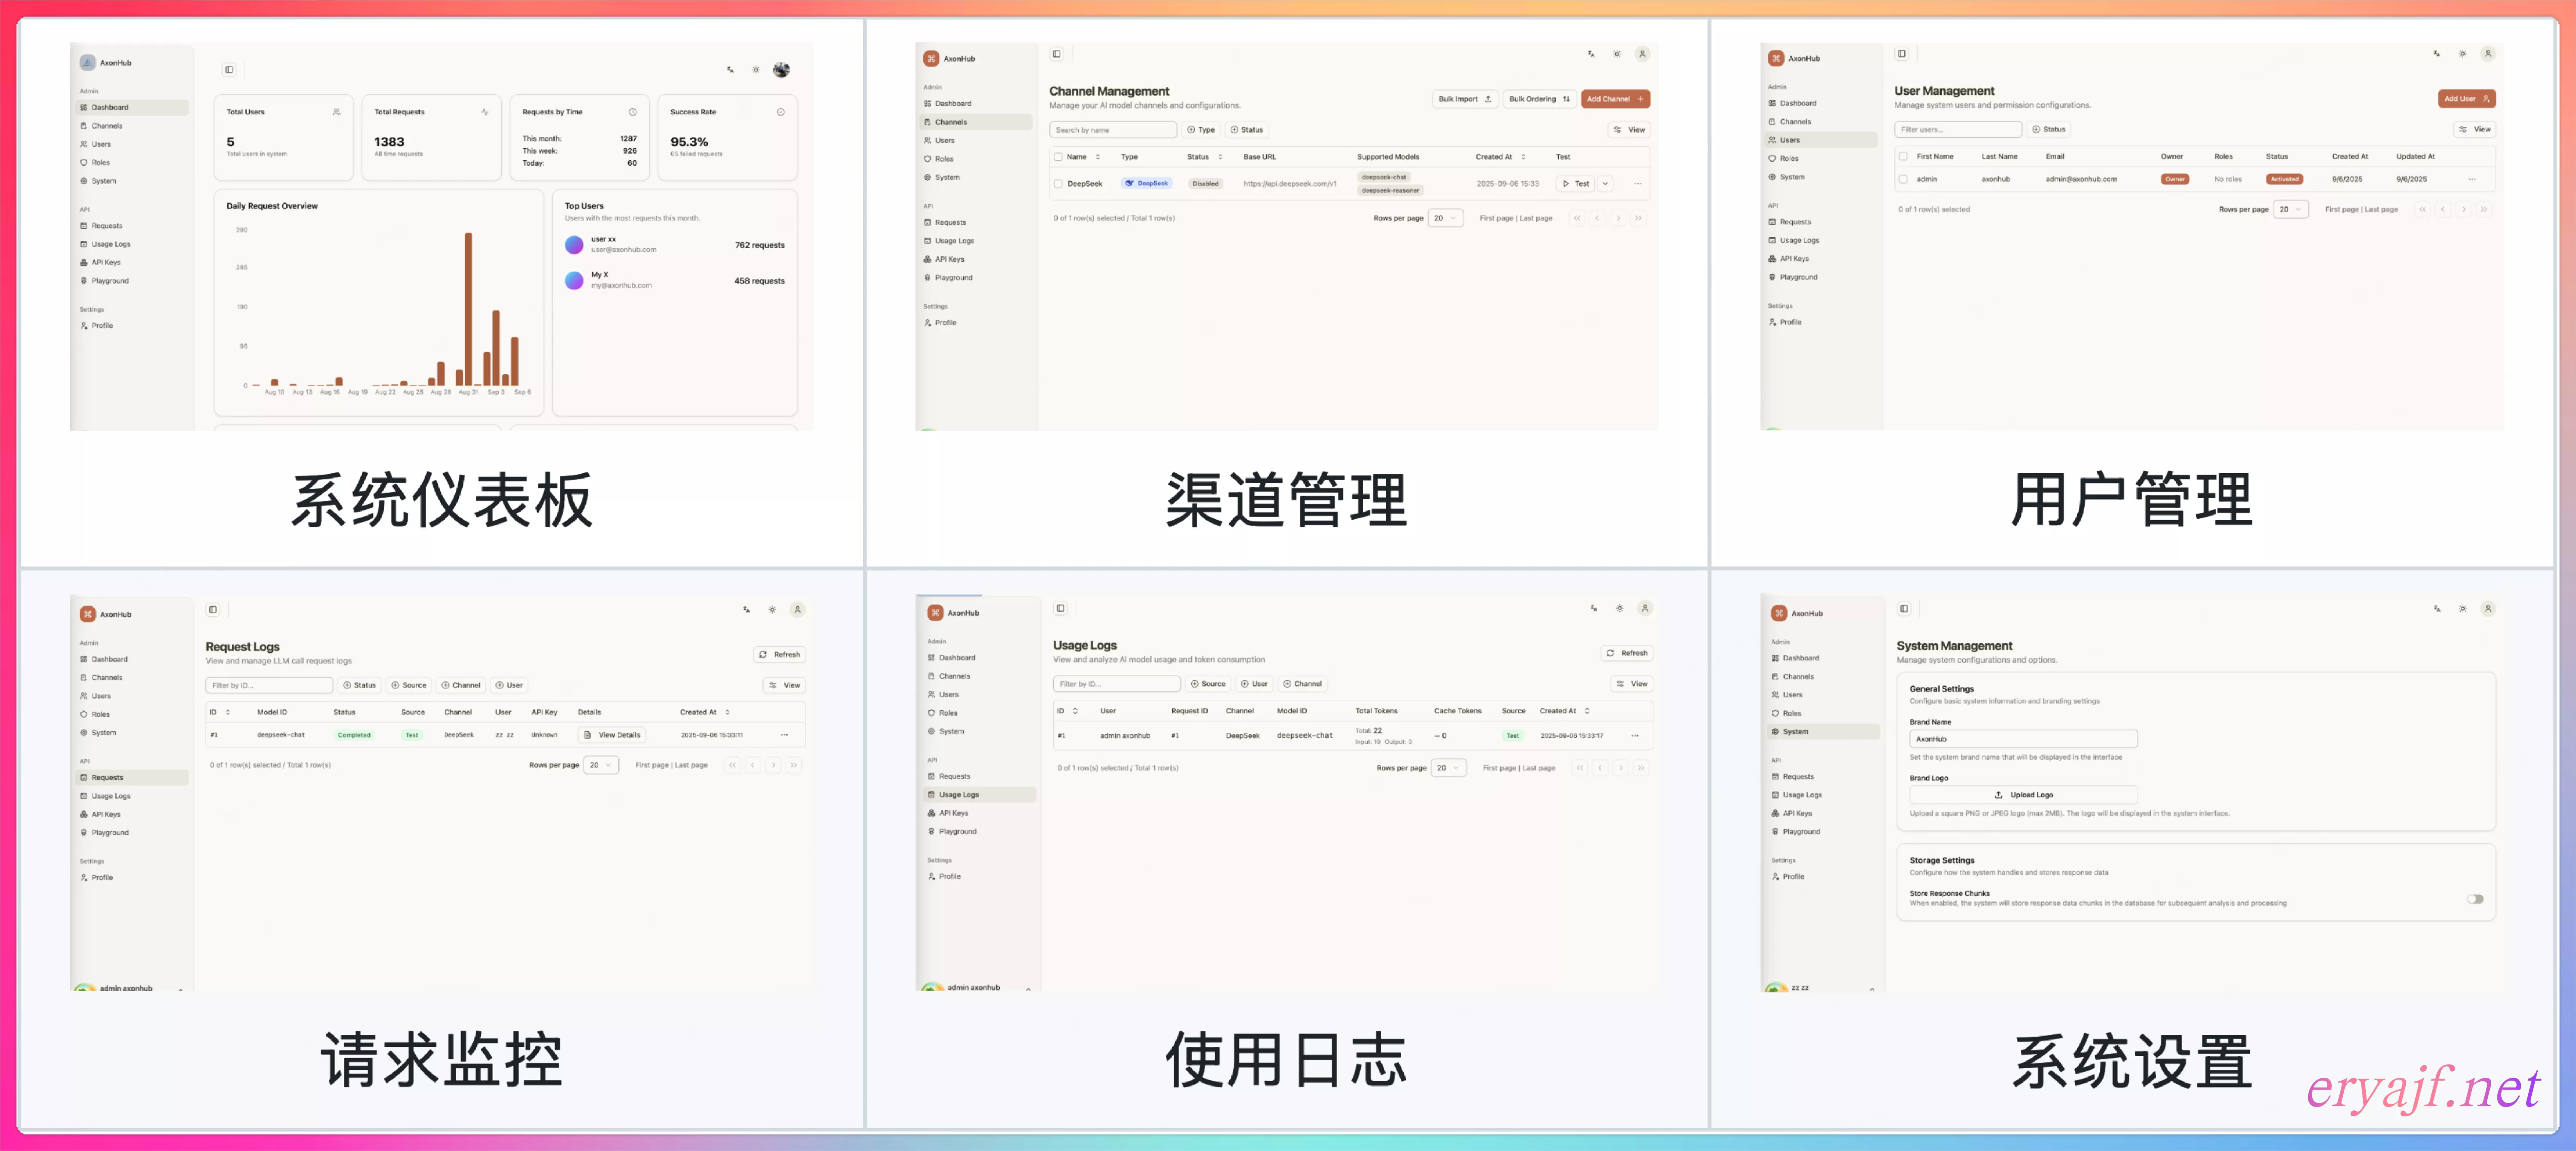Open row actions ellipsis for DeepSeek channel

(1637, 184)
